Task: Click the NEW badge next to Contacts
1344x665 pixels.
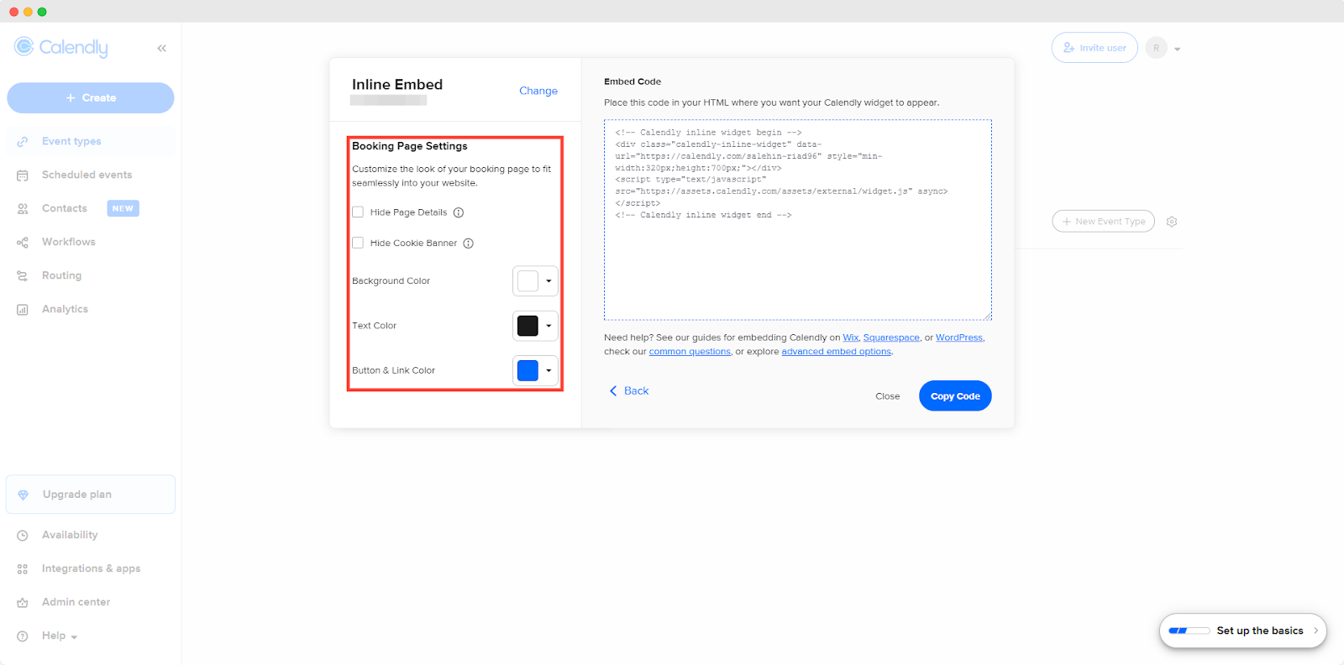Action: [123, 208]
